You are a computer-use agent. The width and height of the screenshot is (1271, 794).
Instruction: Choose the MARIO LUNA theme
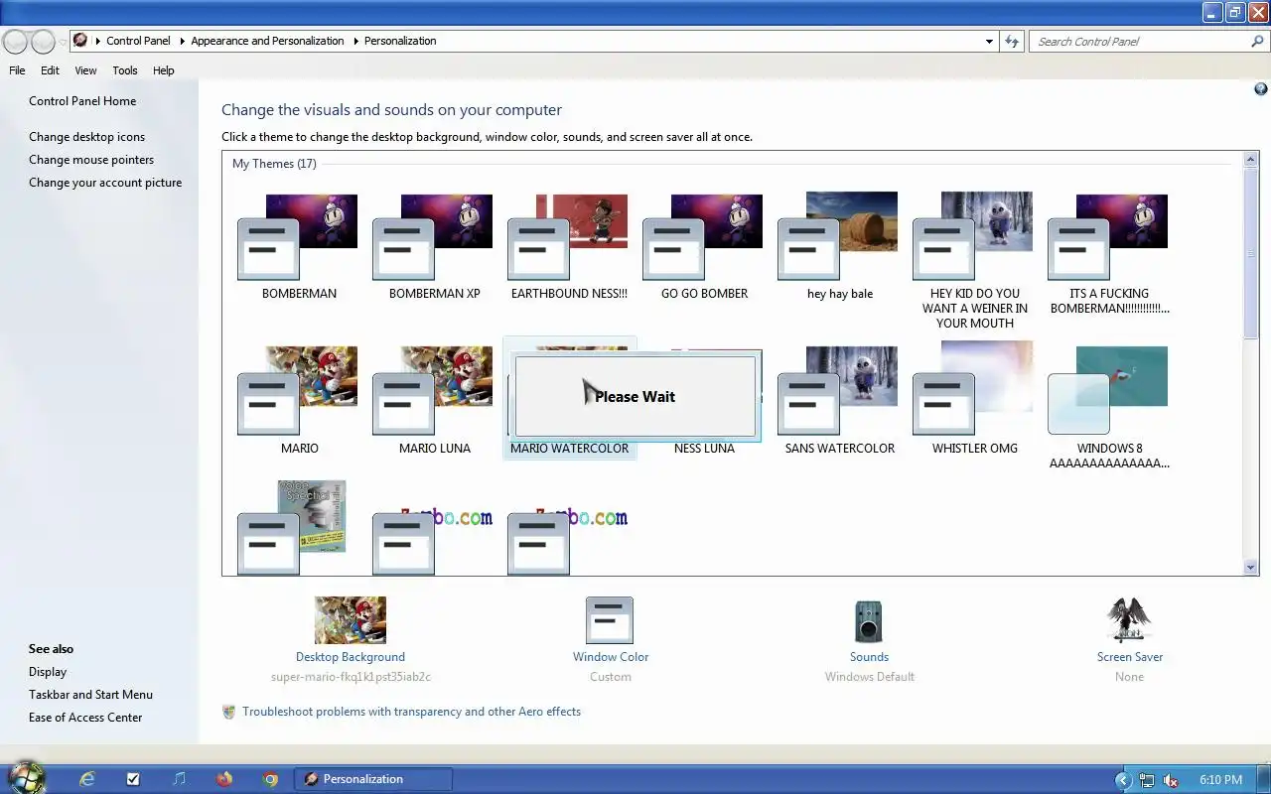click(x=434, y=400)
